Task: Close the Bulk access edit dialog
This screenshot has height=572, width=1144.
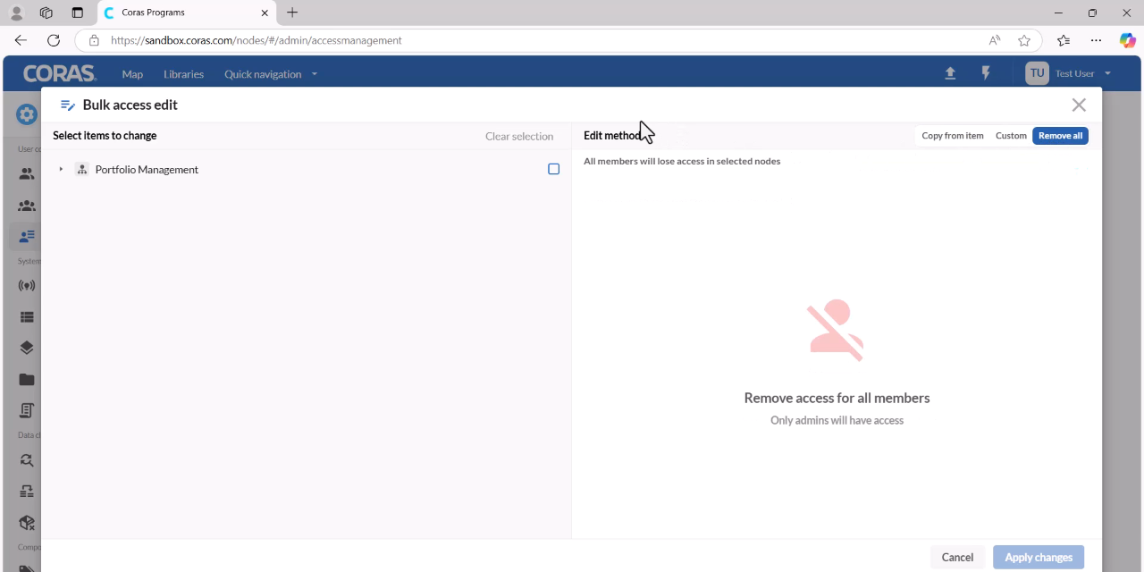Action: (x=1079, y=105)
